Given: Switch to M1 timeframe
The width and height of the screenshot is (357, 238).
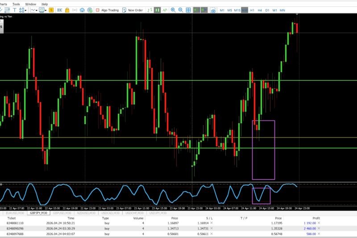Looking at the screenshot, I should (222, 10).
